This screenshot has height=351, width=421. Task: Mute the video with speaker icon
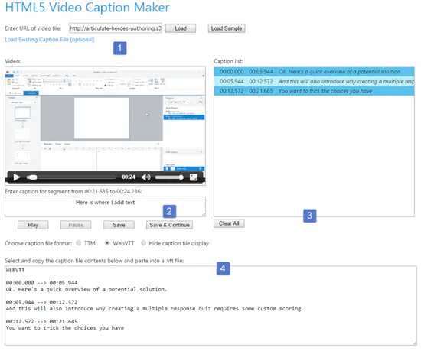pos(145,177)
